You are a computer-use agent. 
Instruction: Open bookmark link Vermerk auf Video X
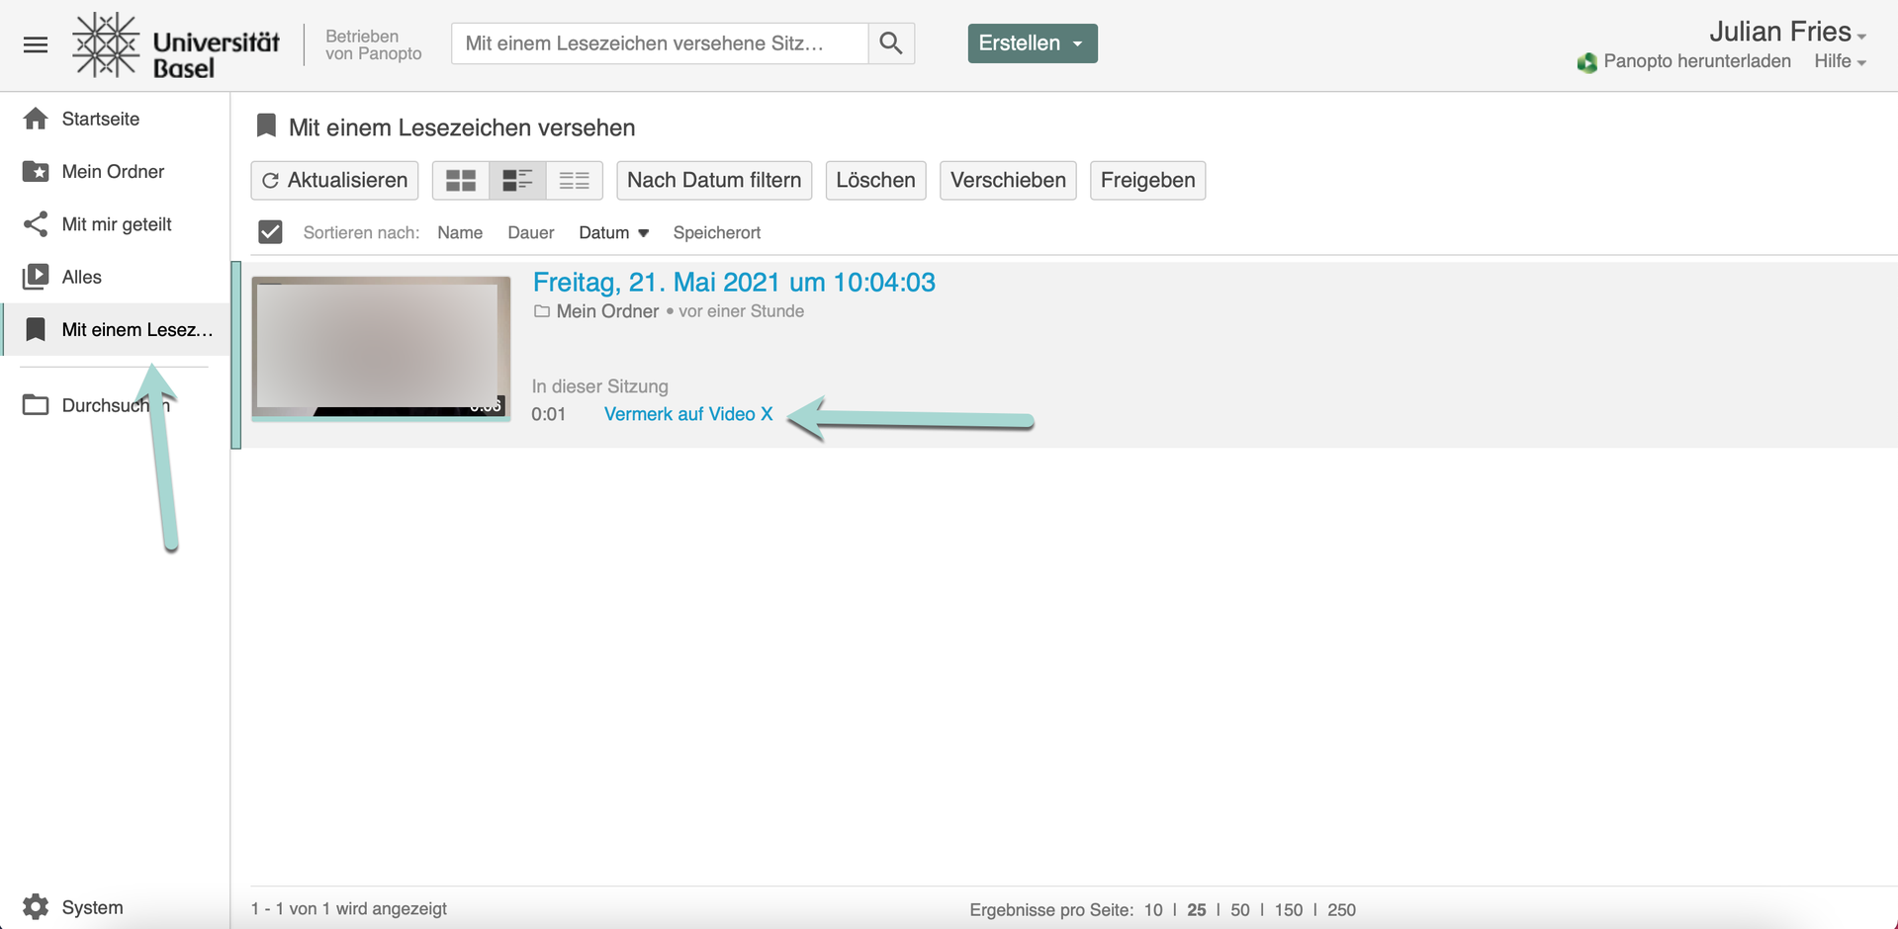point(687,414)
